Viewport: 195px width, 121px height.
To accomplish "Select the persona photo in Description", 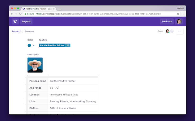I will pos(35,65).
